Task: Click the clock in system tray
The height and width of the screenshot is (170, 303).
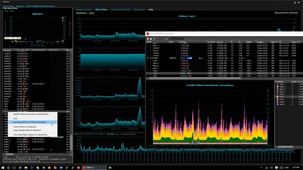Action: [296, 168]
